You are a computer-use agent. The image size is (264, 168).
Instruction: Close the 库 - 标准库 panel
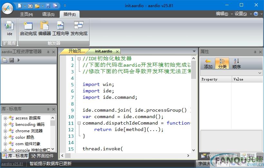tap(54, 109)
